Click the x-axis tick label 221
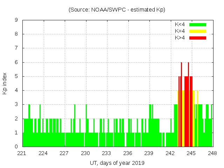Image resolution: width=224 pixels, height=168 pixels. [x=22, y=153]
